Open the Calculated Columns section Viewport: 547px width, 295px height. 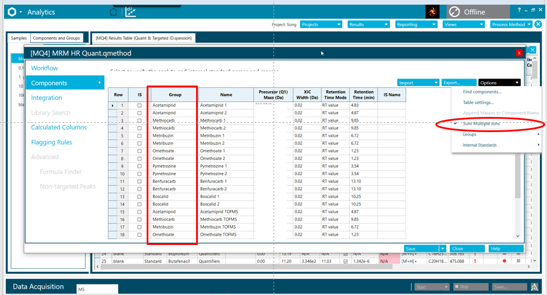click(59, 127)
